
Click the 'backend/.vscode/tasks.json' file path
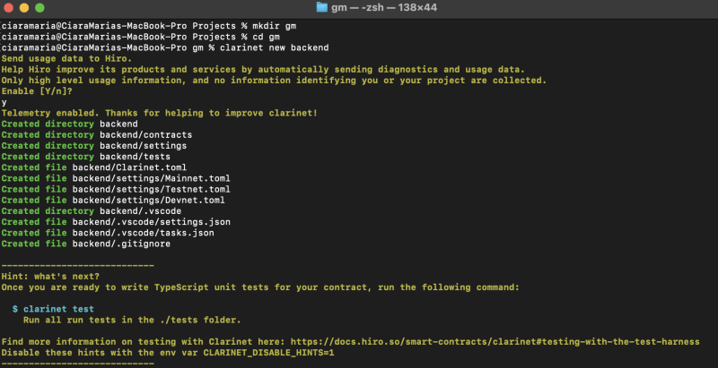(x=143, y=233)
